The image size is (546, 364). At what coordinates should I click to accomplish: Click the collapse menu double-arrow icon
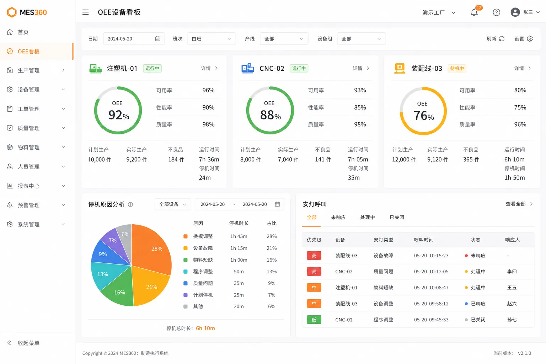point(10,343)
